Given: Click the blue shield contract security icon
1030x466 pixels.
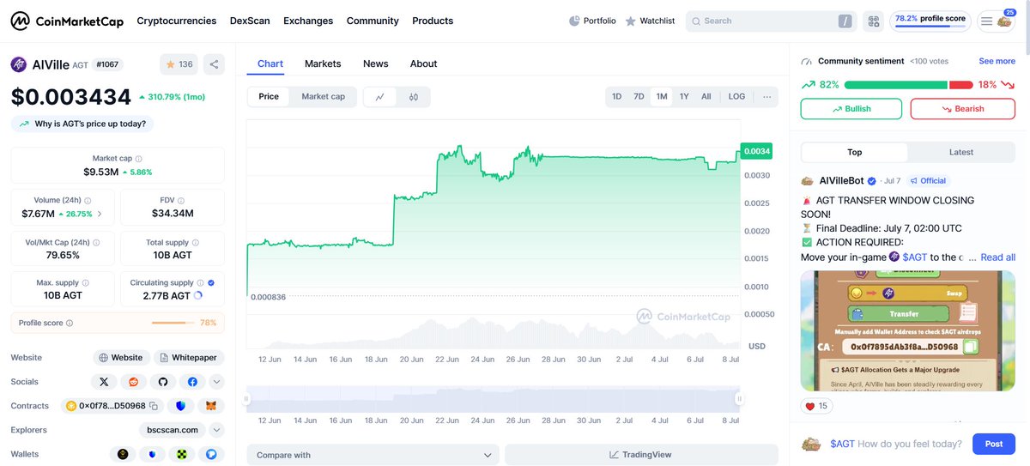Looking at the screenshot, I should (x=180, y=406).
